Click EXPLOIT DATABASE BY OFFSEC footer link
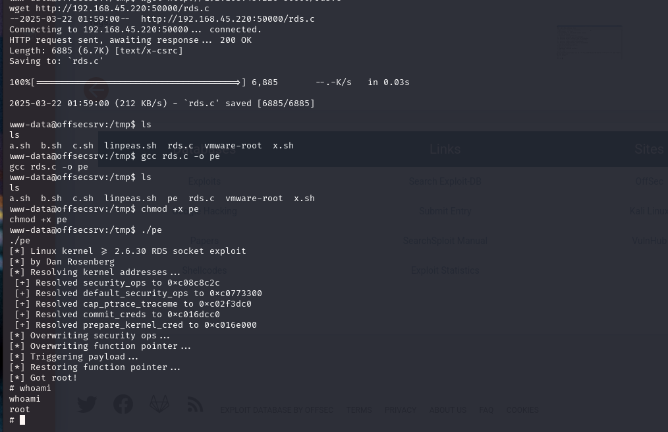The height and width of the screenshot is (432, 668). click(277, 410)
